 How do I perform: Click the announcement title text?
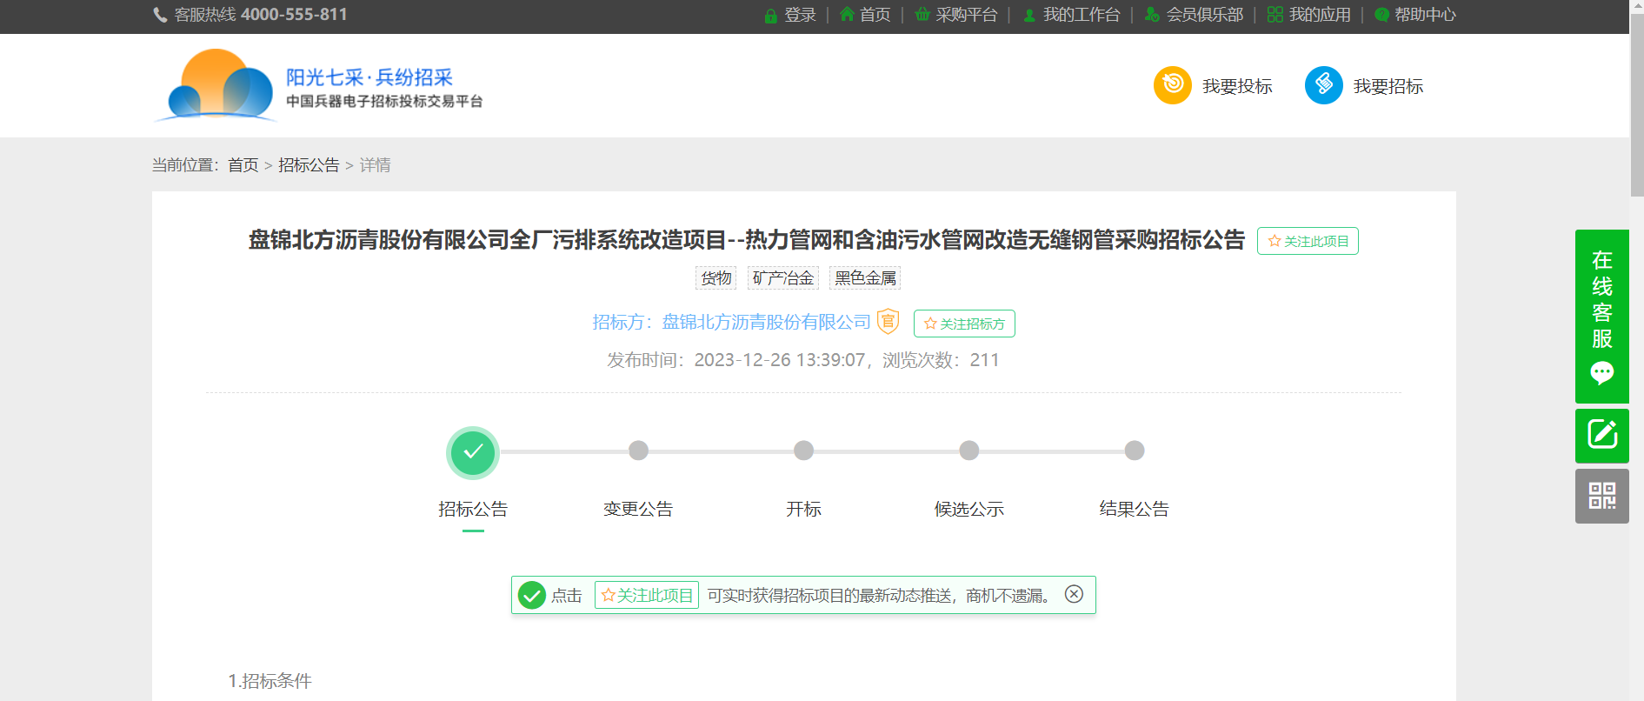[747, 240]
